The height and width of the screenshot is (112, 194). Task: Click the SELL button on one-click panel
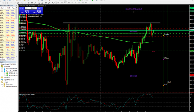tap(21, 8)
